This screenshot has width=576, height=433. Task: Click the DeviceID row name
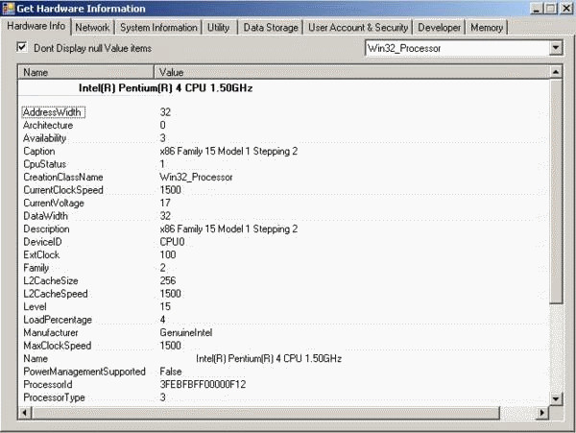[42, 242]
